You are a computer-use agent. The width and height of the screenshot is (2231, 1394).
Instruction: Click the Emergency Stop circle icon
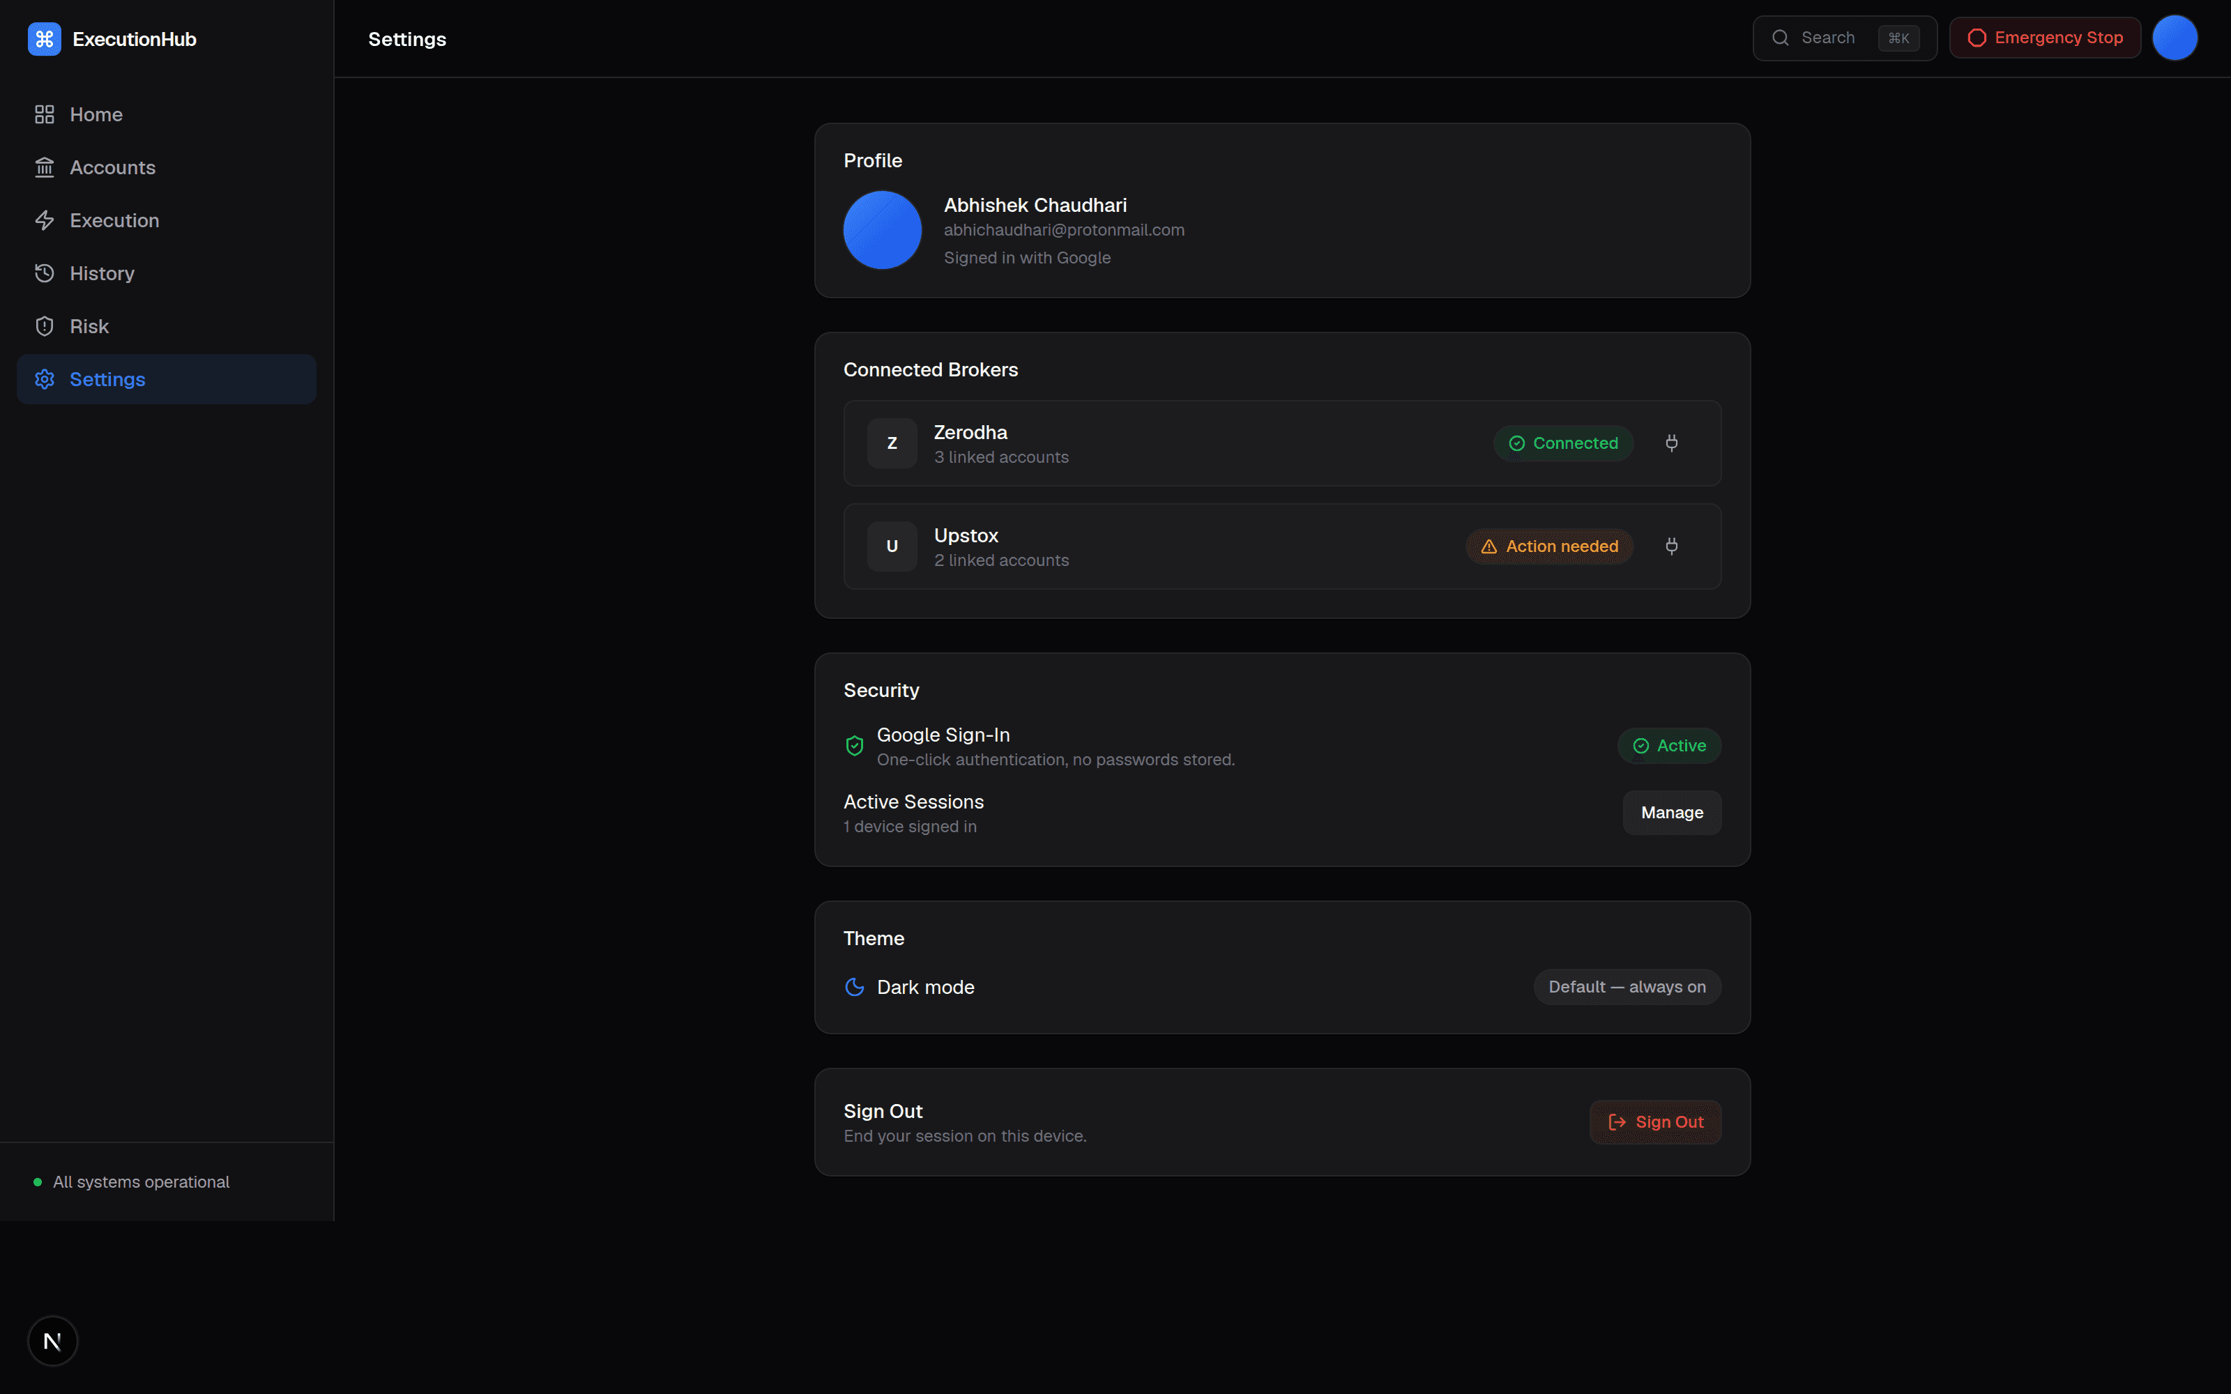click(1977, 38)
